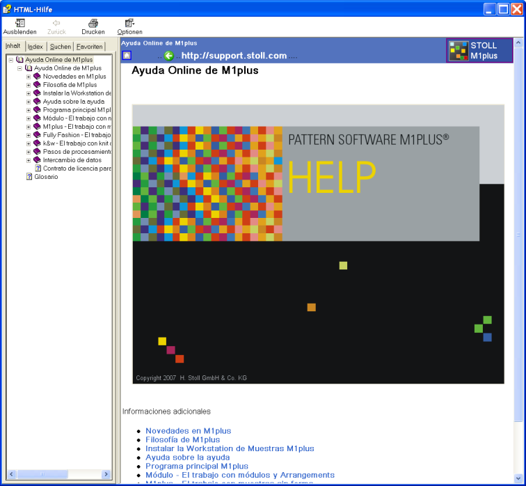Click the home icon in the header
The image size is (526, 486).
127,56
